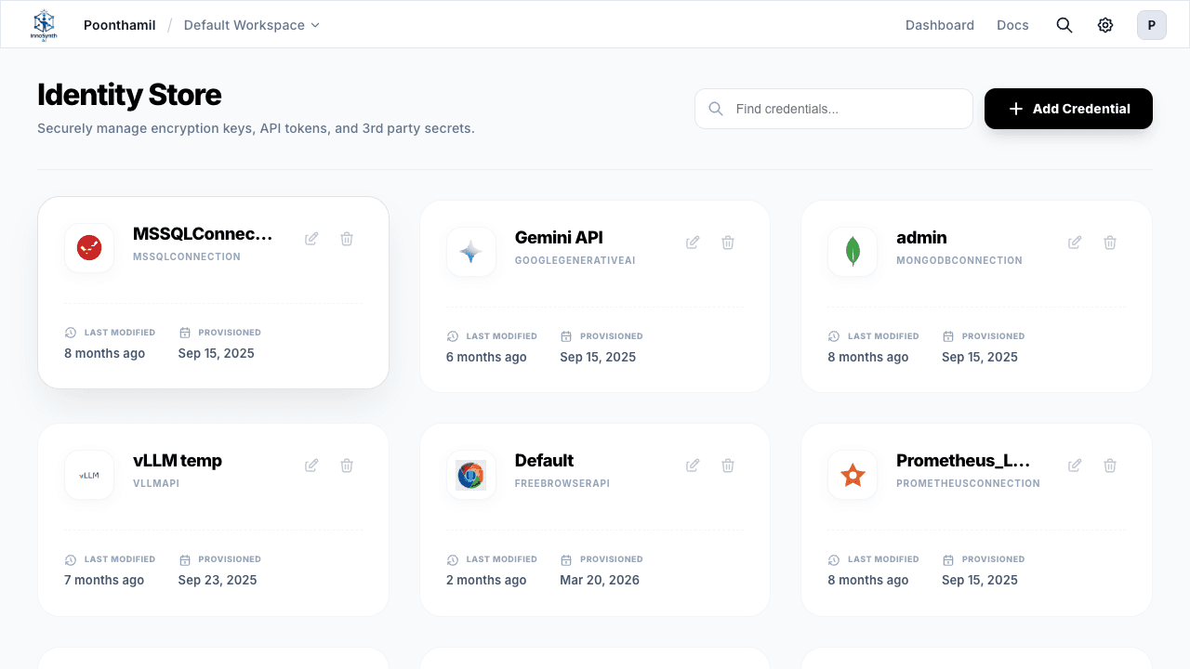Edit the MSSQLConnection credential
This screenshot has width=1190, height=669.
point(311,239)
